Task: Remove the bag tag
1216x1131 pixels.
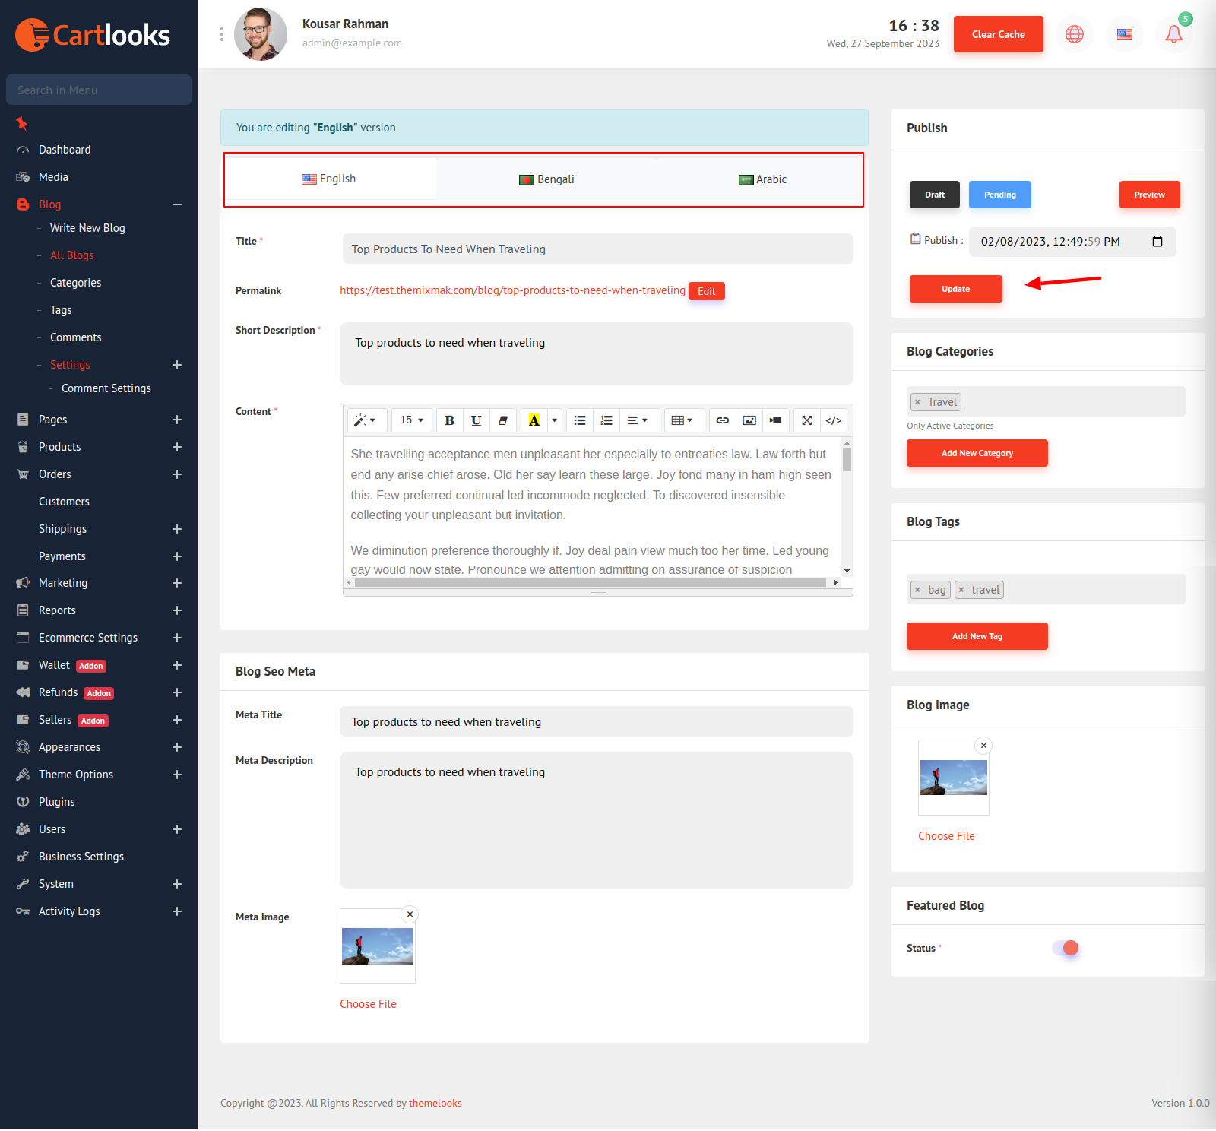Action: click(917, 590)
